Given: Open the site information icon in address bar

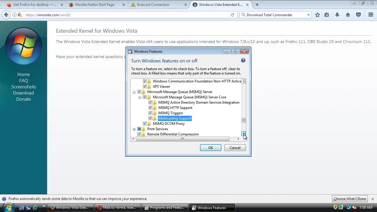Looking at the screenshot, I should 15,15.
